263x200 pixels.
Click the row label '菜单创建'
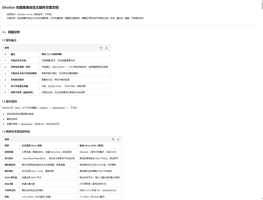pos(9,152)
